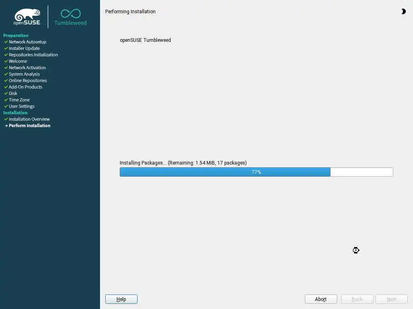
Task: Select Repositories Initialization step label
Action: pos(33,55)
